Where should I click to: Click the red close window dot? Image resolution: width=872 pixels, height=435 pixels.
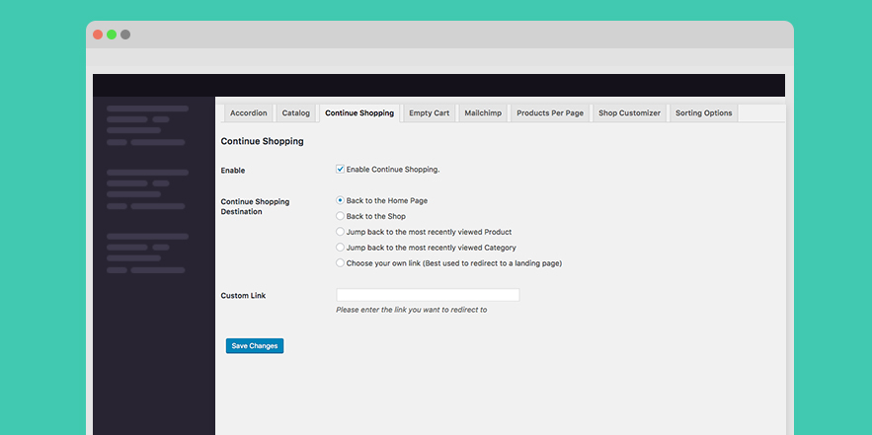98,35
